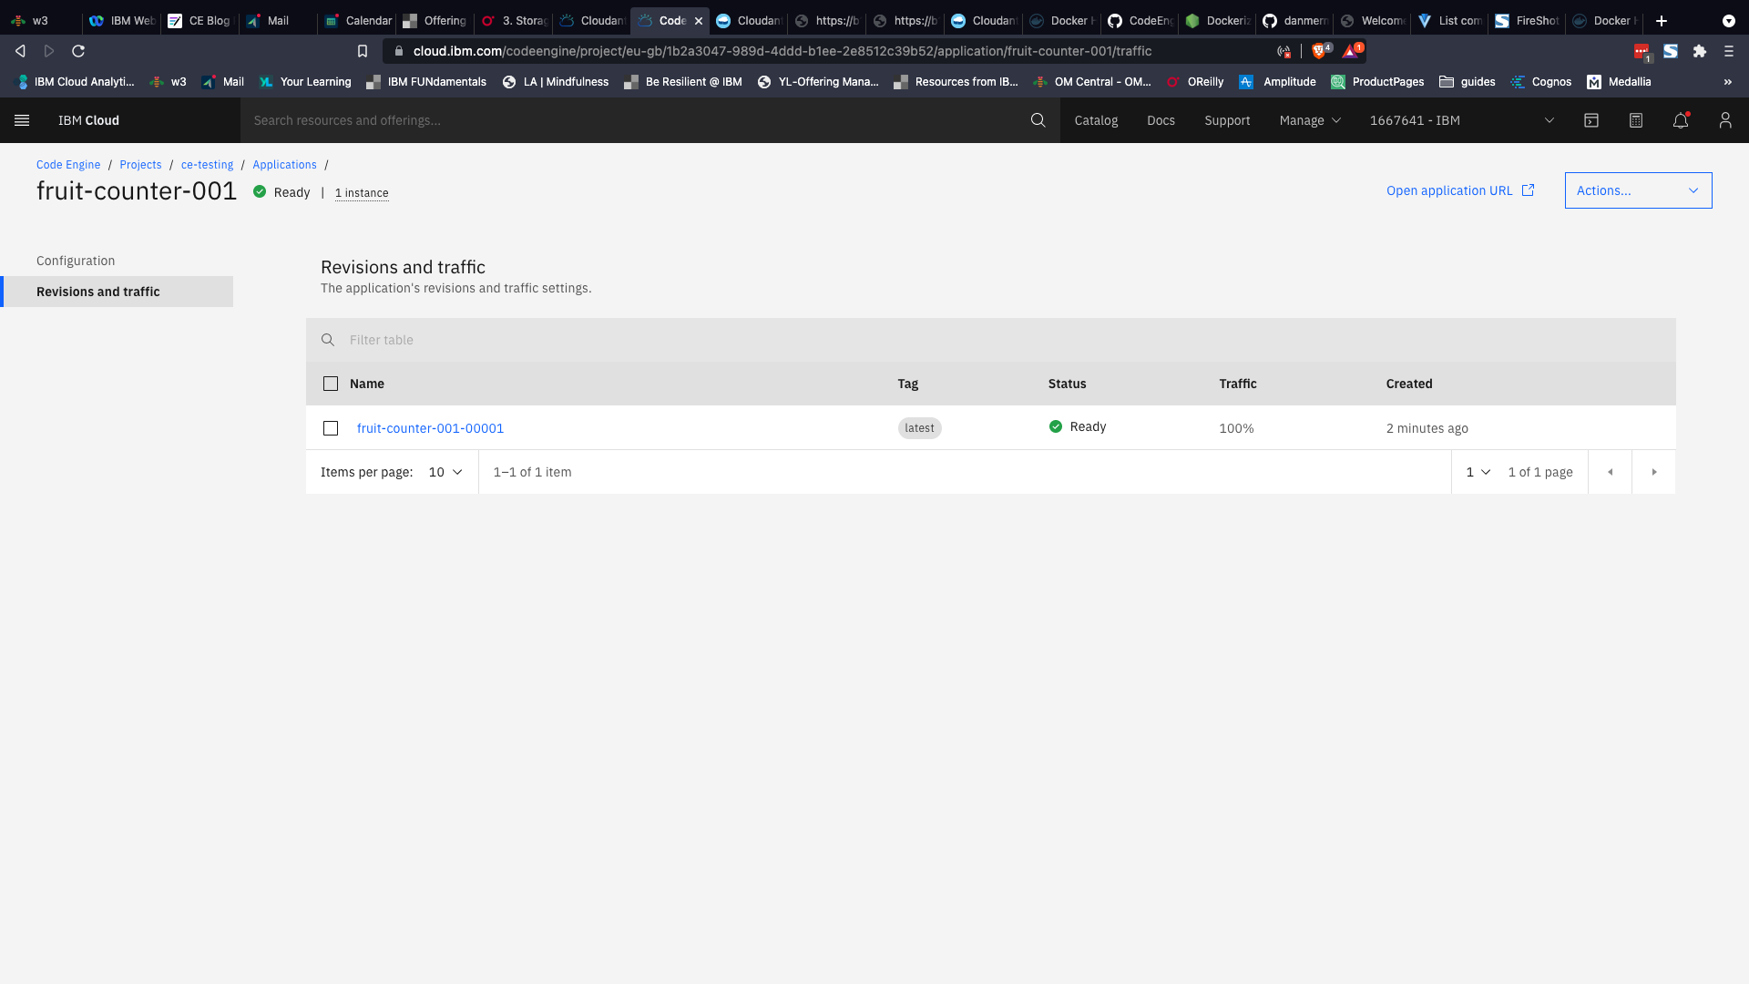
Task: Open the cost estimator calculator icon
Action: tap(1636, 120)
